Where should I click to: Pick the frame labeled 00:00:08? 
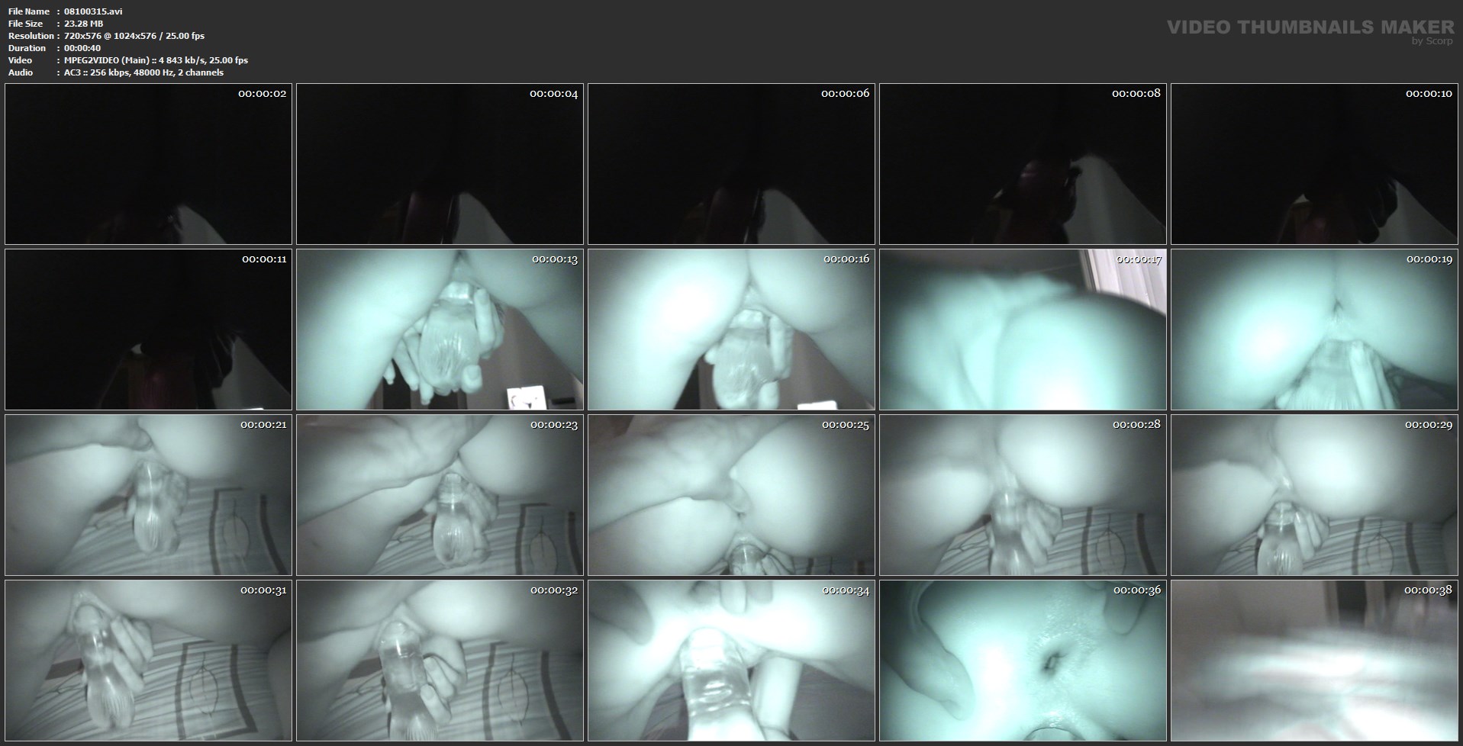[x=1023, y=164]
